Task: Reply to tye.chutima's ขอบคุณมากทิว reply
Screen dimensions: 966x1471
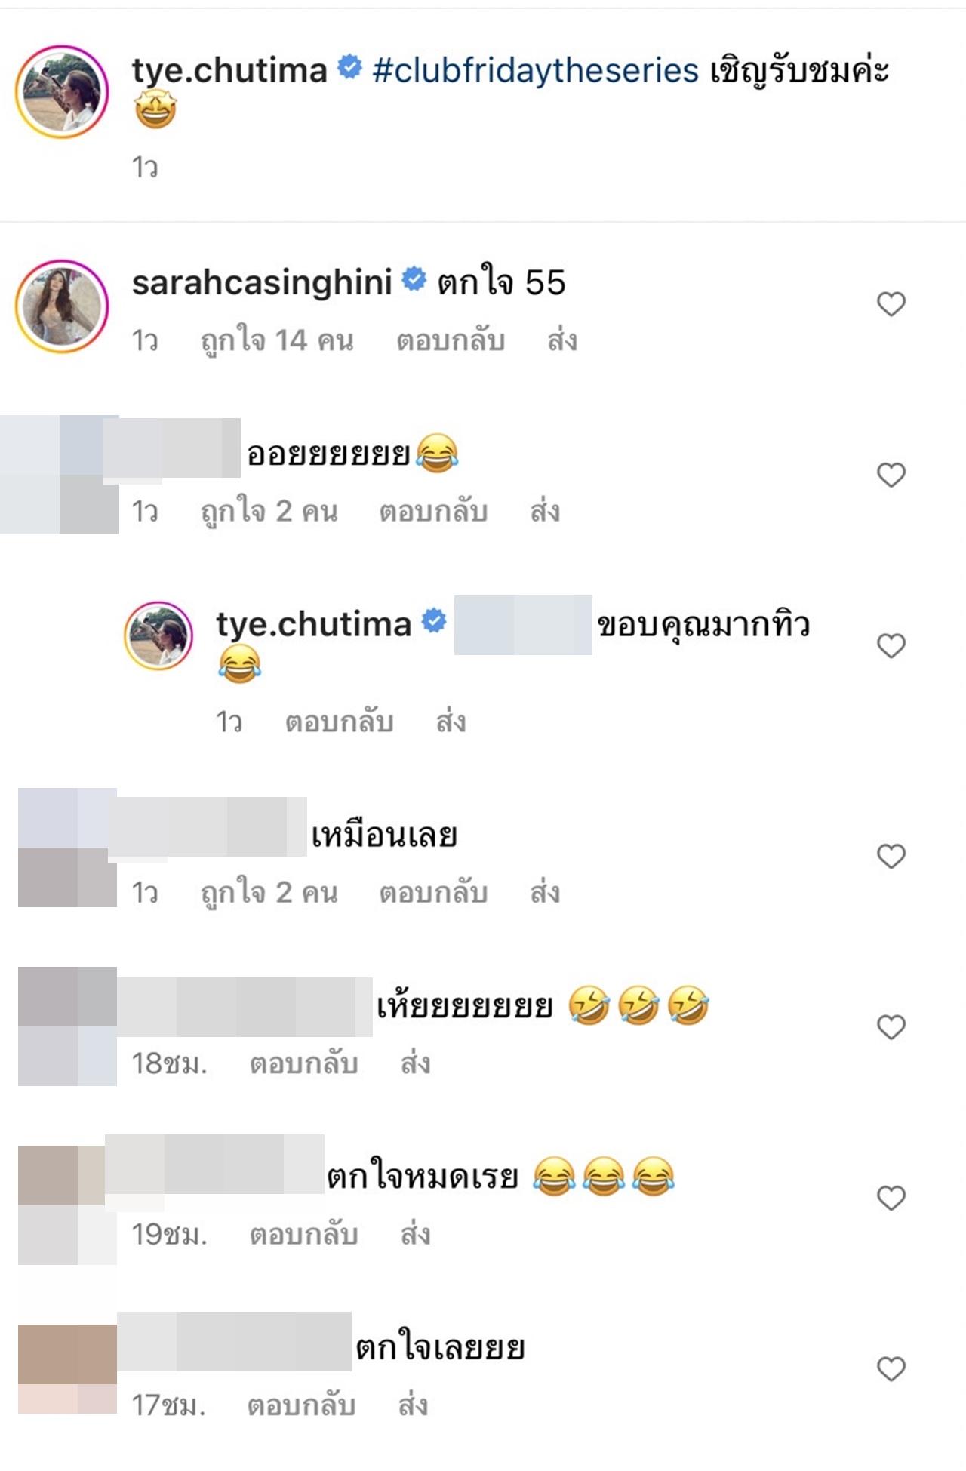Action: [339, 722]
